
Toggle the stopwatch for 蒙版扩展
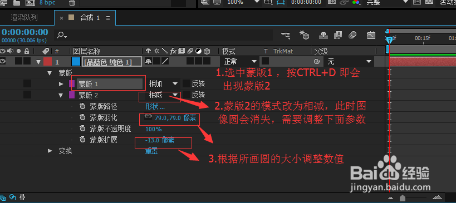[82, 140]
